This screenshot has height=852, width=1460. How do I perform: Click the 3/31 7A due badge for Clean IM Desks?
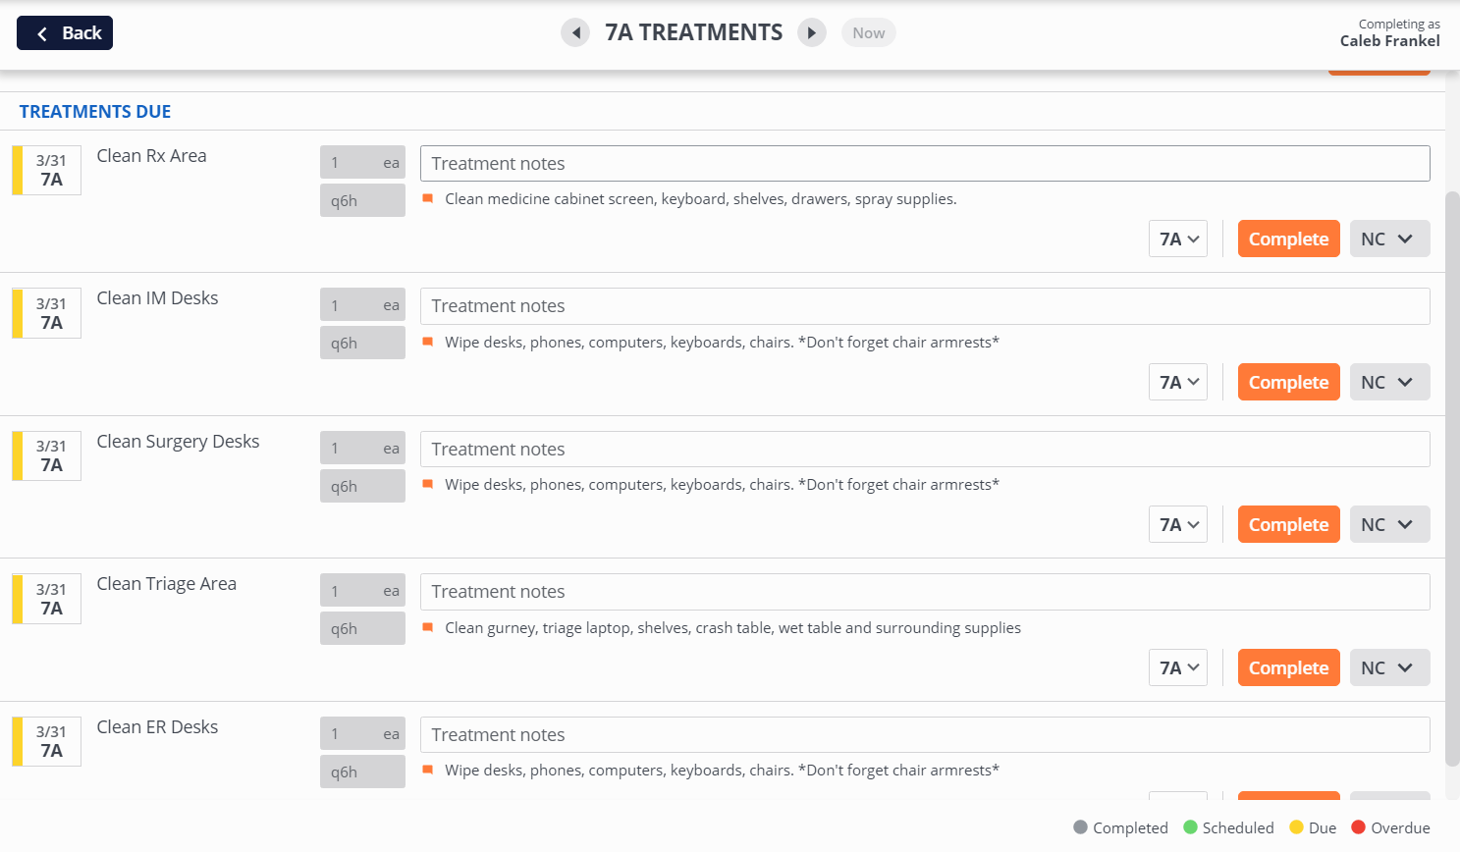pos(47,313)
